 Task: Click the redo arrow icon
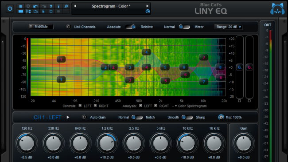(43, 6)
